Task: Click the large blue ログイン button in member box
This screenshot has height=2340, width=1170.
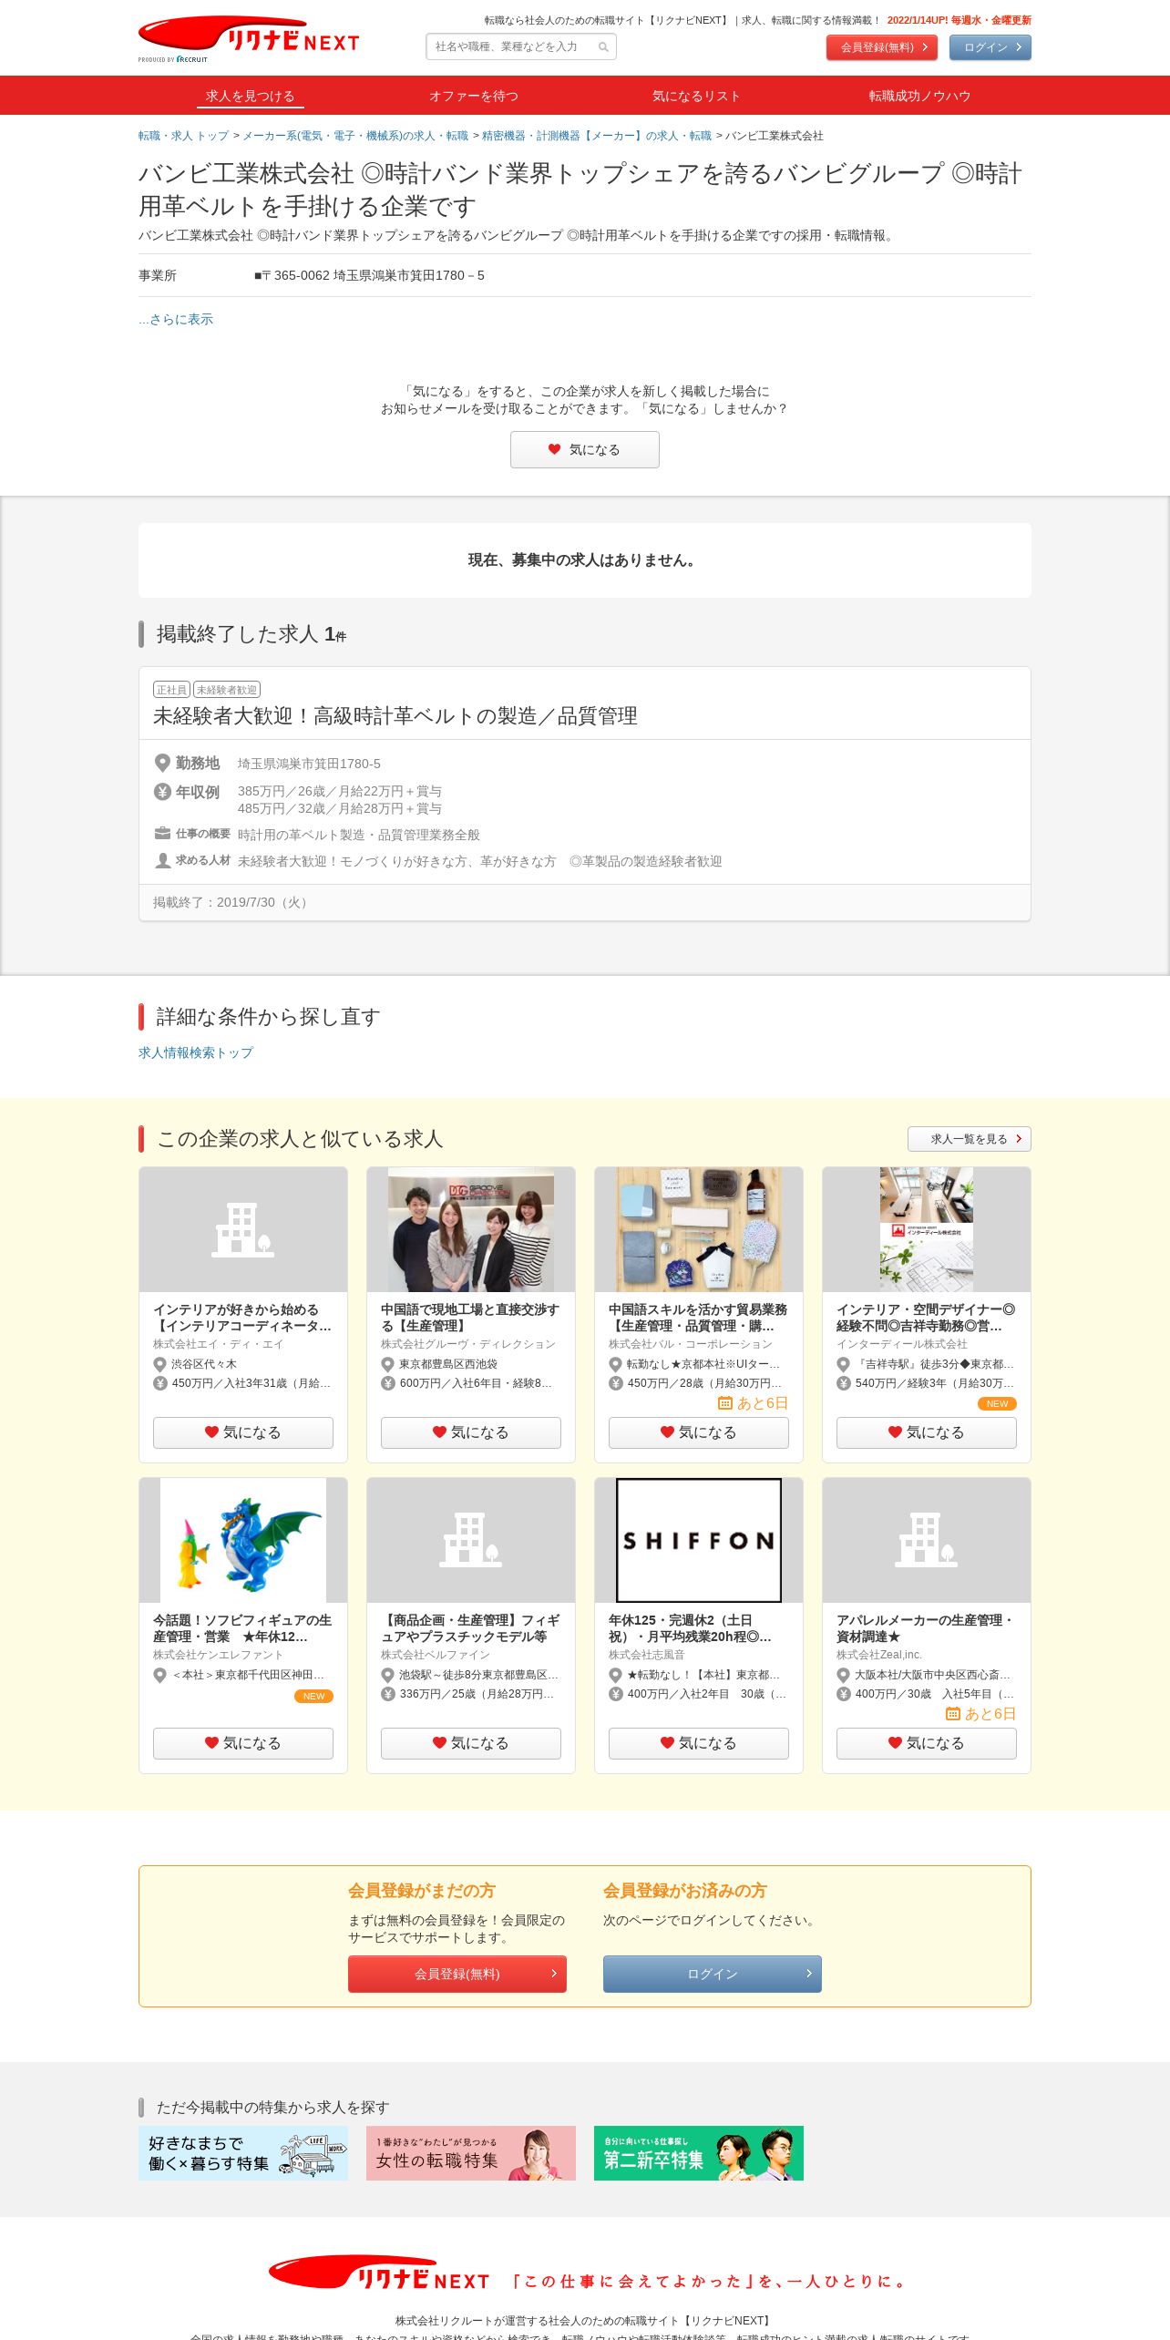Action: click(x=713, y=1974)
